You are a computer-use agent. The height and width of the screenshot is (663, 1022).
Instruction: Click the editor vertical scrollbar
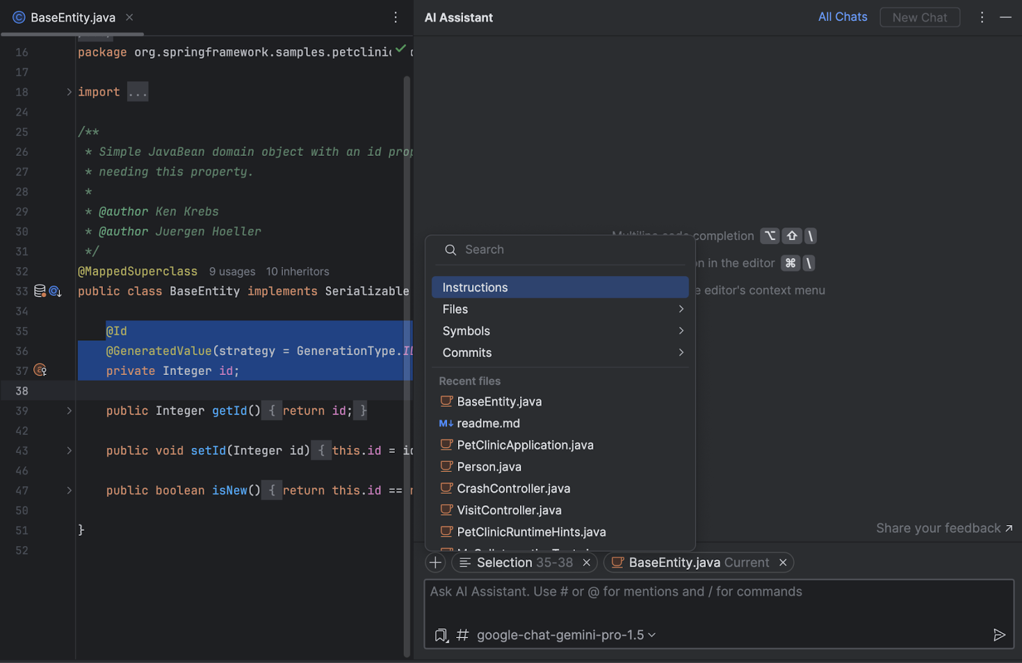[x=407, y=319]
